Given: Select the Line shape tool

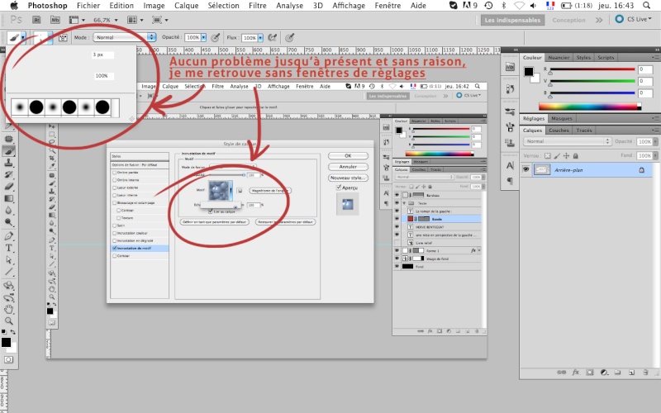Looking at the screenshot, I should [x=9, y=272].
